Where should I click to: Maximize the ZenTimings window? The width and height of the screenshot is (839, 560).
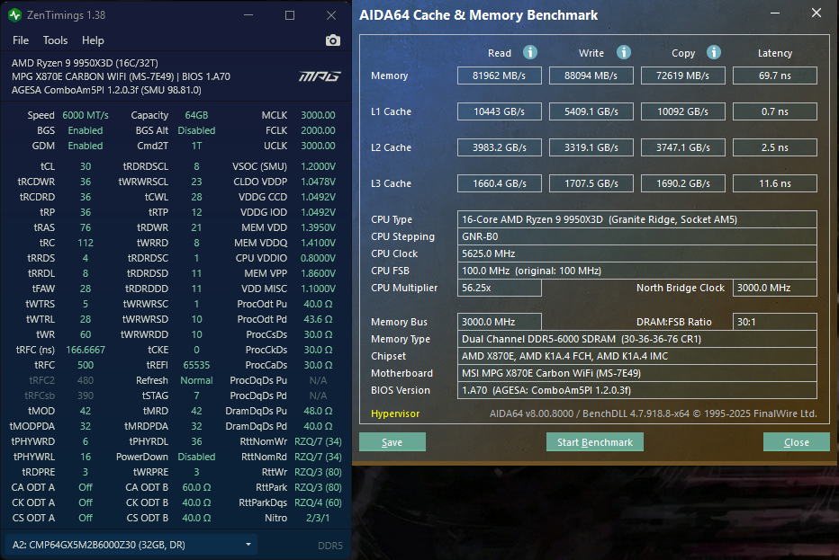[x=290, y=15]
